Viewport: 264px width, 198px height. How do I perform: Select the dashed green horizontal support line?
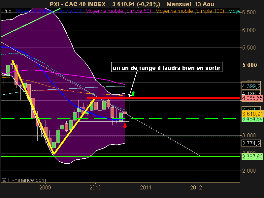120,118
